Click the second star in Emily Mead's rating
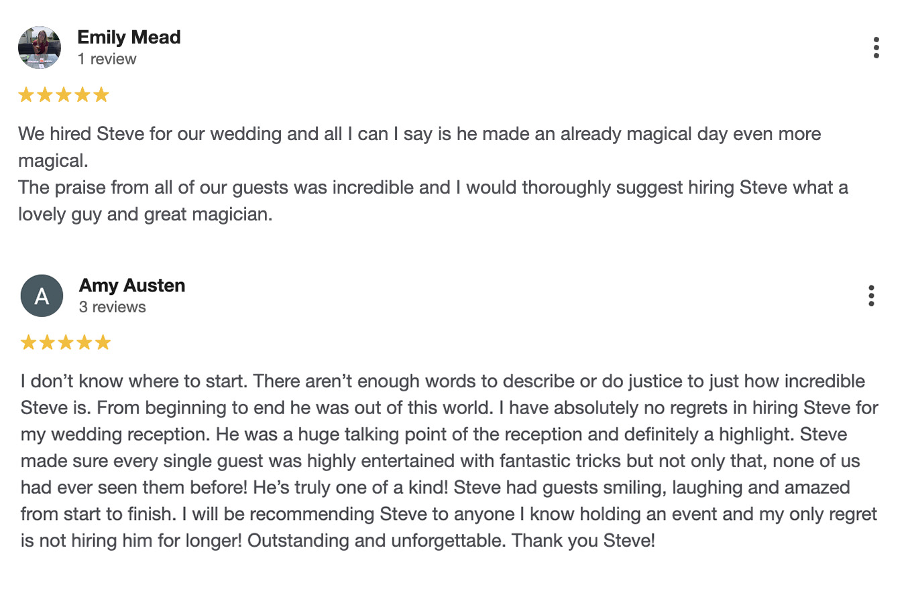This screenshot has width=912, height=591. pyautogui.click(x=46, y=94)
